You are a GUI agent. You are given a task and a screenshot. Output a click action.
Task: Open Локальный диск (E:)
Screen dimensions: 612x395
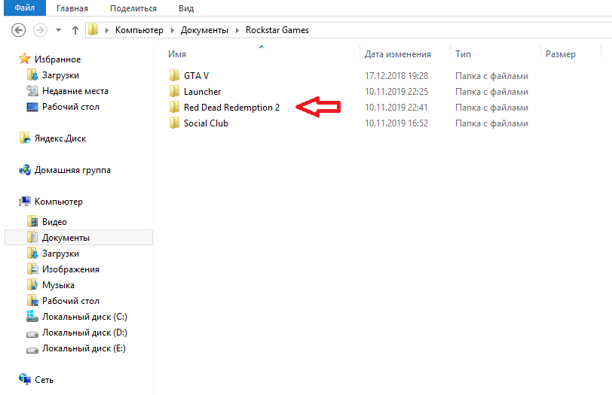click(x=84, y=348)
